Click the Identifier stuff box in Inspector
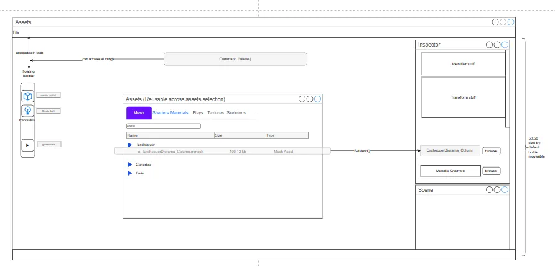The height and width of the screenshot is (267, 555). pyautogui.click(x=464, y=64)
